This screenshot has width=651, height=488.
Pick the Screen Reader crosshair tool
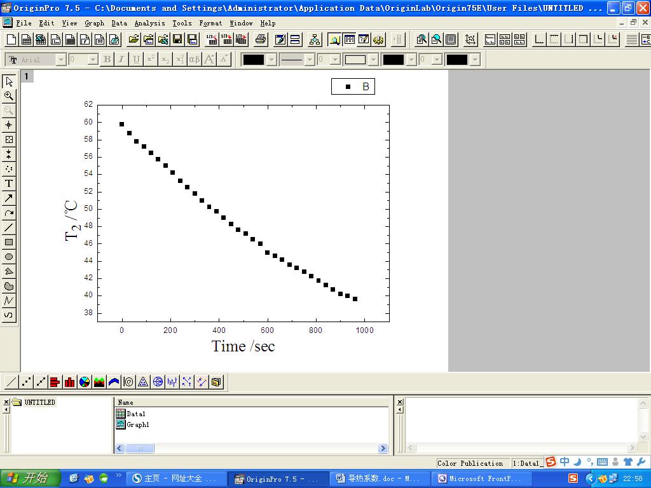pyautogui.click(x=9, y=125)
